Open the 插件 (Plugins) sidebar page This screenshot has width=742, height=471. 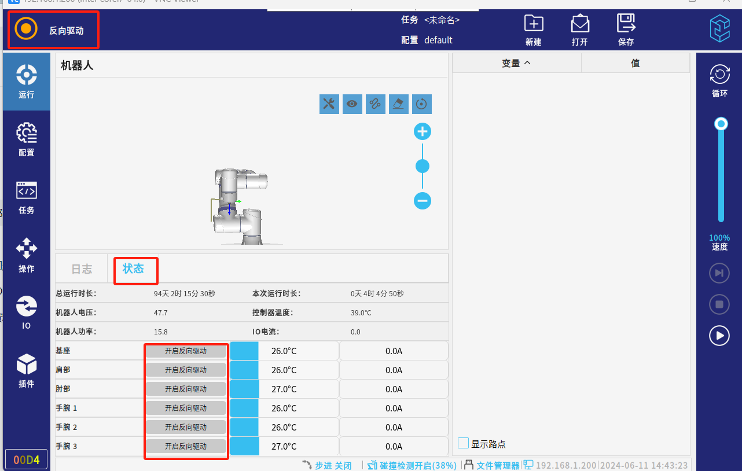pos(27,370)
